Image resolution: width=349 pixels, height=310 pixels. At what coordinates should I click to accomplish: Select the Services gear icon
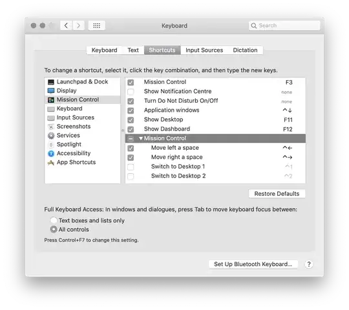(51, 136)
